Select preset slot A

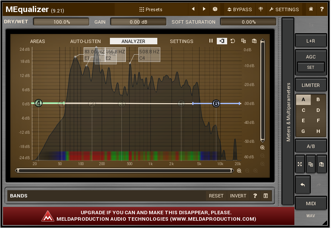[303, 99]
